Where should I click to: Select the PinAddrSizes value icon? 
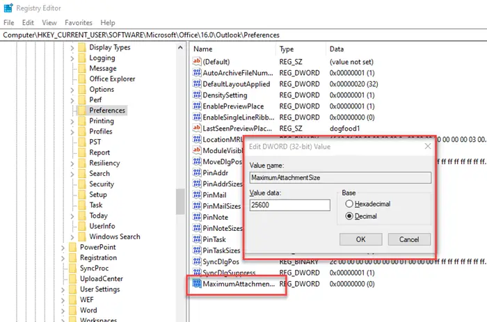[197, 184]
